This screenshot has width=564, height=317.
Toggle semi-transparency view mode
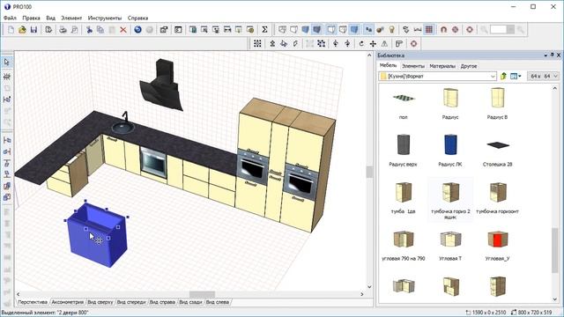343,30
